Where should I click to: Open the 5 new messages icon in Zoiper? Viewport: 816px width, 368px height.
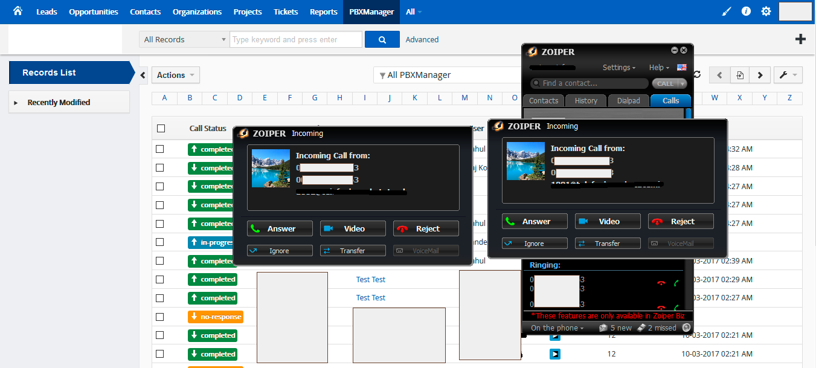coord(603,328)
